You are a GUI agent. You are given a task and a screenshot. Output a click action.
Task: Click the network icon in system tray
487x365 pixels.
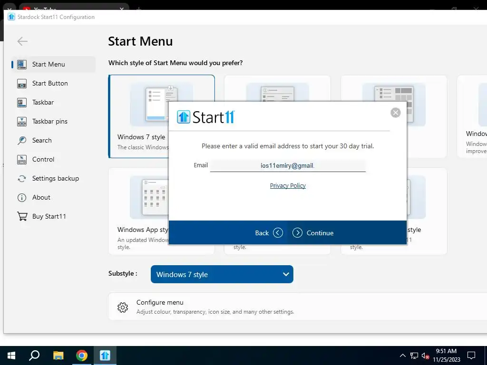pos(414,355)
